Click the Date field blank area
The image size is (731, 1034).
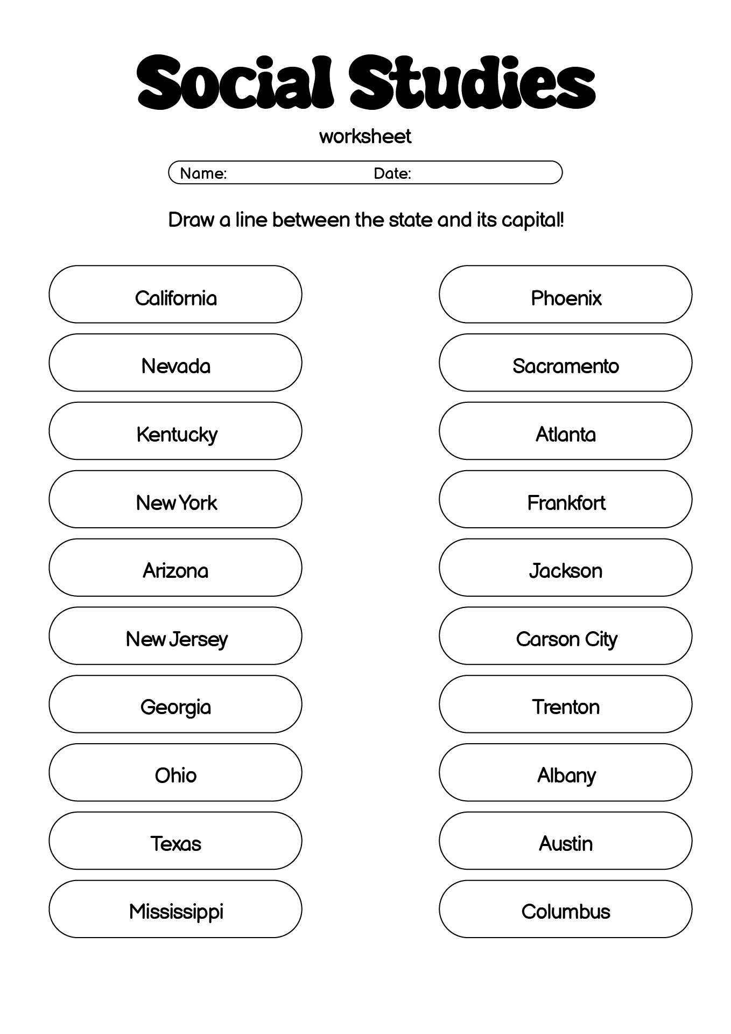pos(479,173)
